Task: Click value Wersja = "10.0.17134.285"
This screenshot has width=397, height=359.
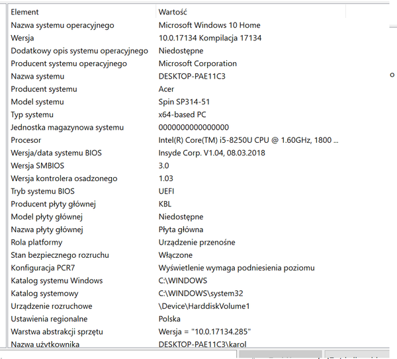Action: pyautogui.click(x=204, y=332)
